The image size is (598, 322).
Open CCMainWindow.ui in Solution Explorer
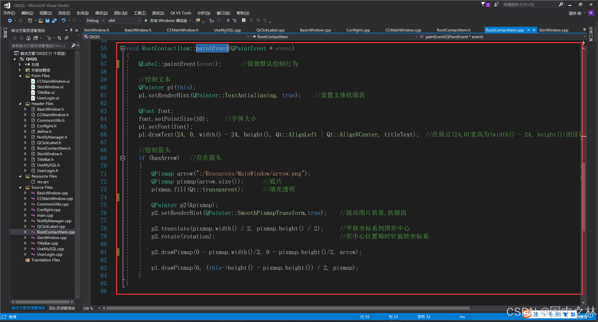tap(53, 81)
